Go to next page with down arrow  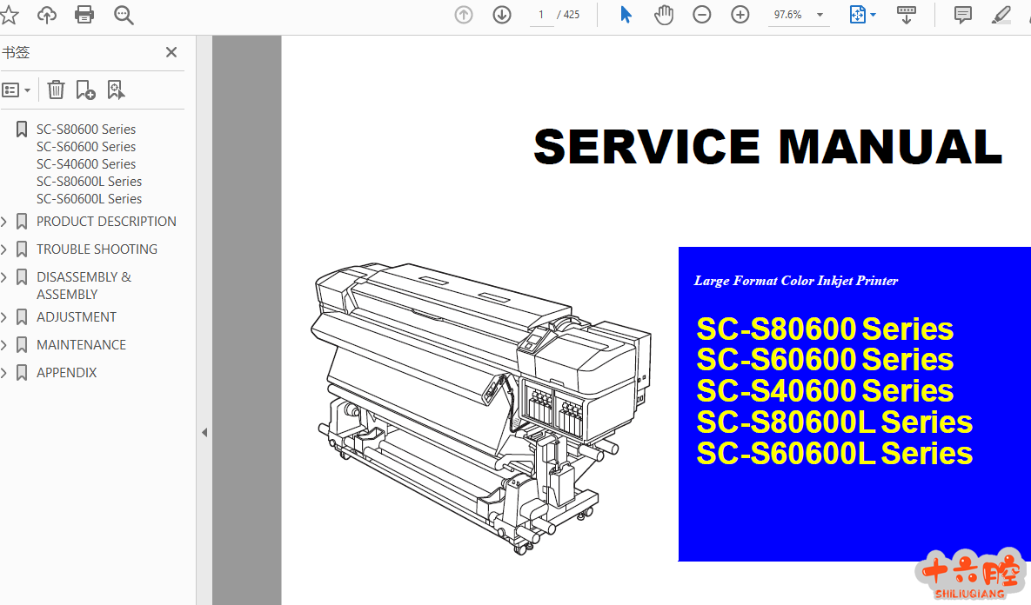click(502, 15)
